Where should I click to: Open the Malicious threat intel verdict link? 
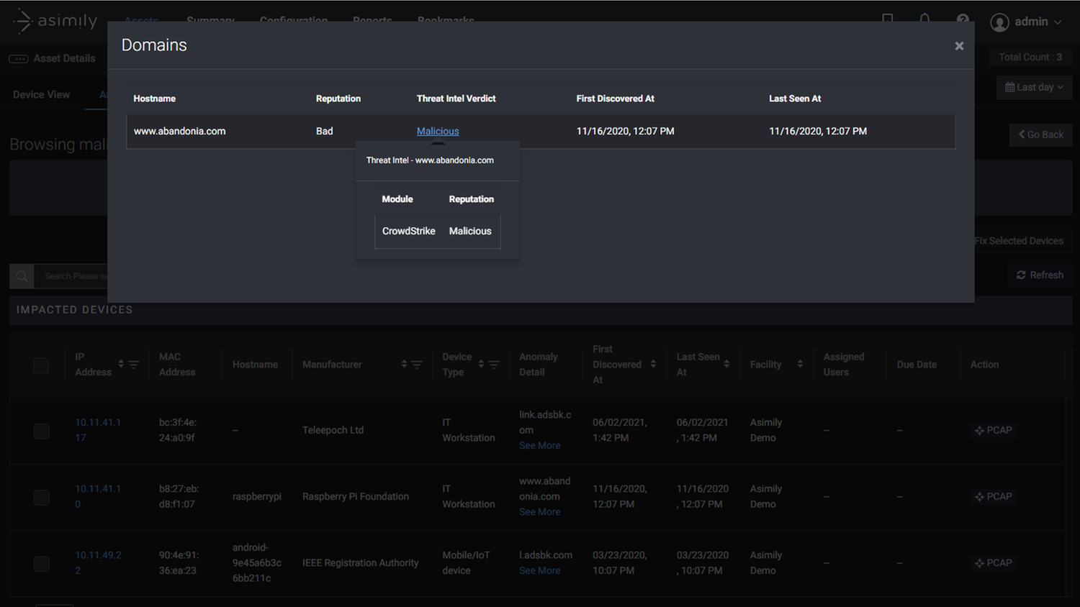(x=437, y=131)
